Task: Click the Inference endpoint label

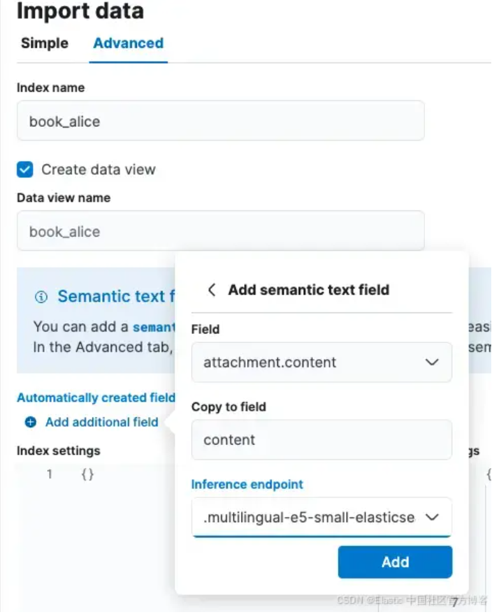Action: 247,485
